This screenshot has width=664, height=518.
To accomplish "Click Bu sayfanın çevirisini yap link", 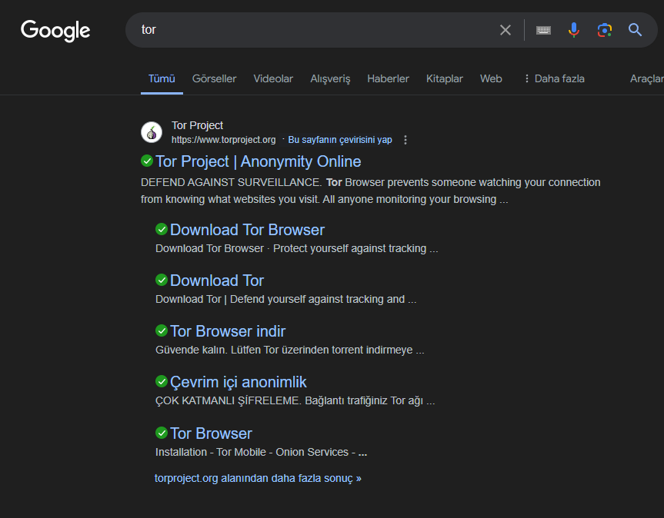I will click(340, 140).
